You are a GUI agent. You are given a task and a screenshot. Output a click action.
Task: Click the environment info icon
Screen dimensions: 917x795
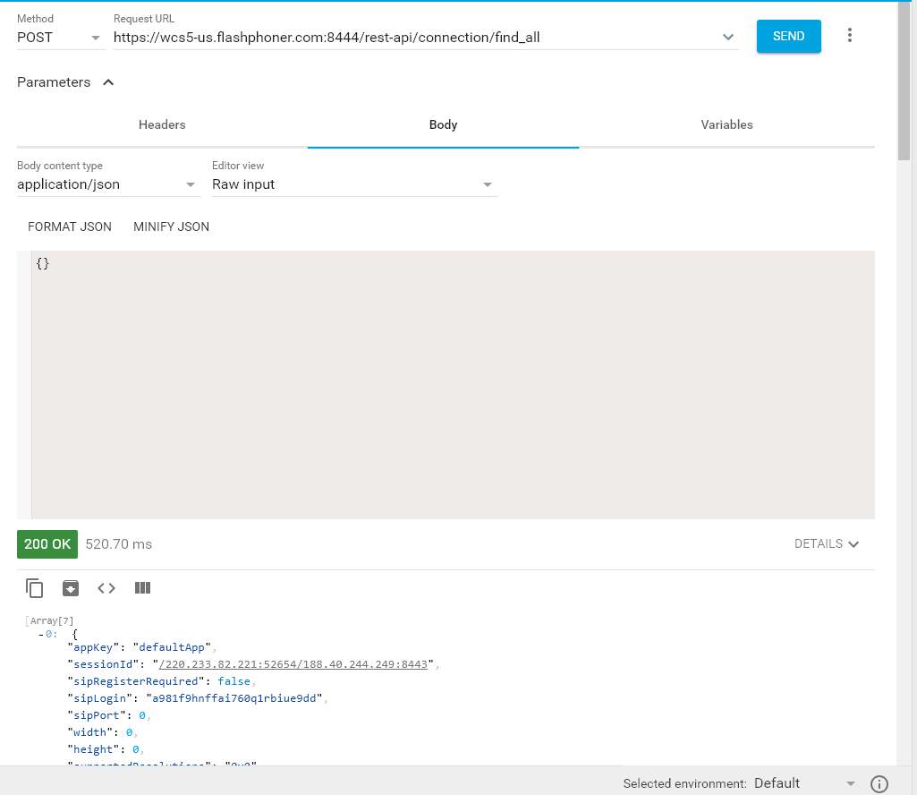[879, 783]
